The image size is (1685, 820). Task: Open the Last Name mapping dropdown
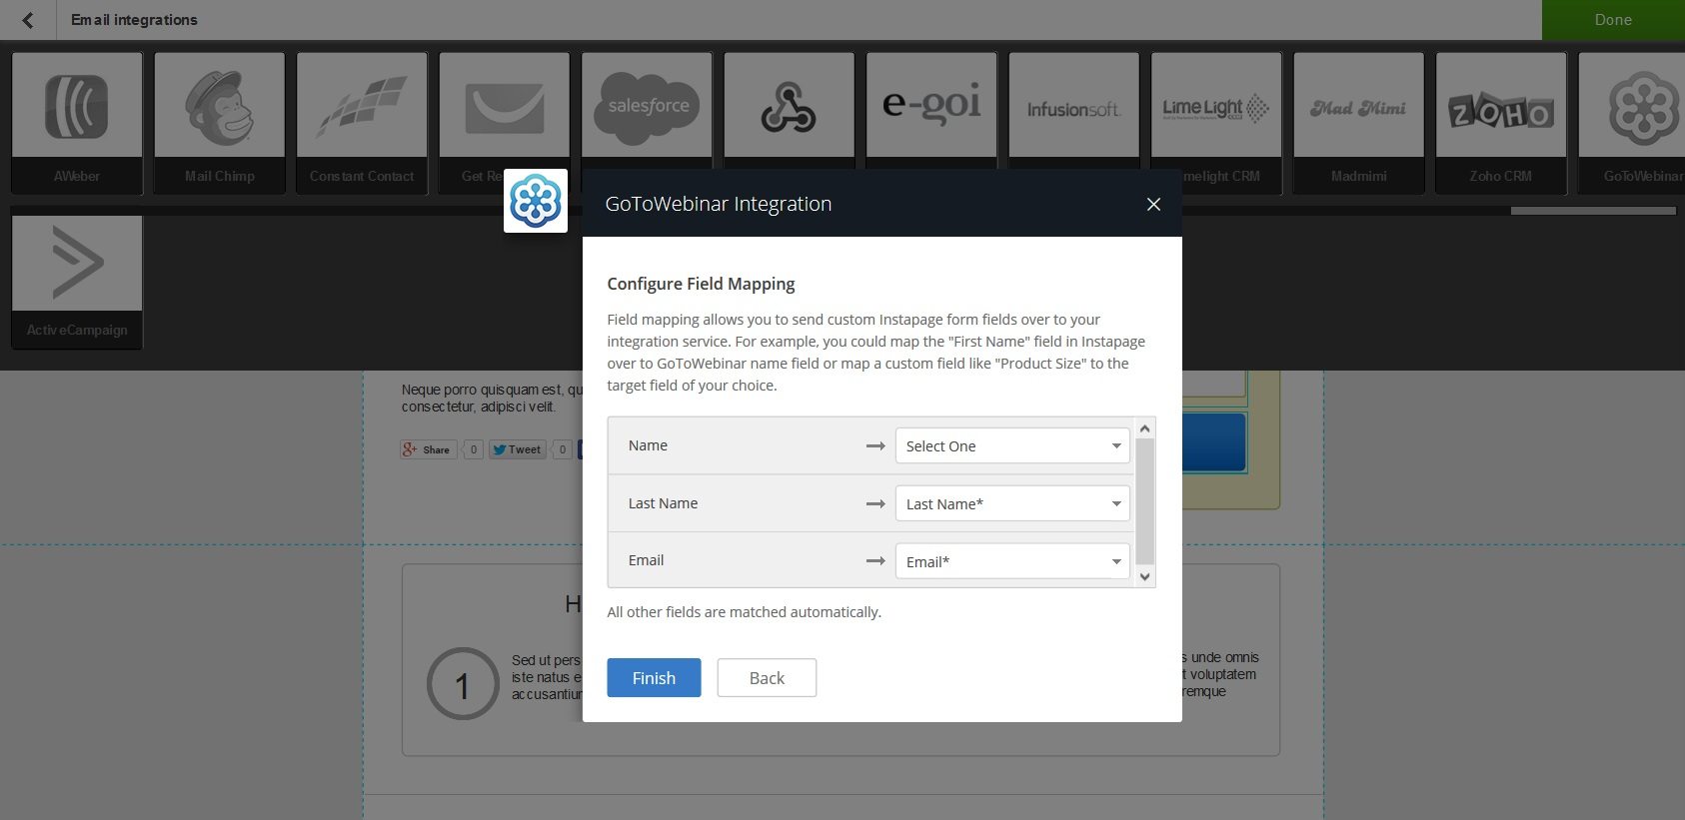pyautogui.click(x=1012, y=503)
